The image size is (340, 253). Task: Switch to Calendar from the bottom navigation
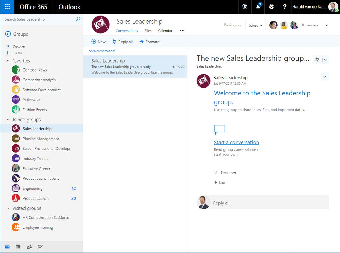(18, 247)
